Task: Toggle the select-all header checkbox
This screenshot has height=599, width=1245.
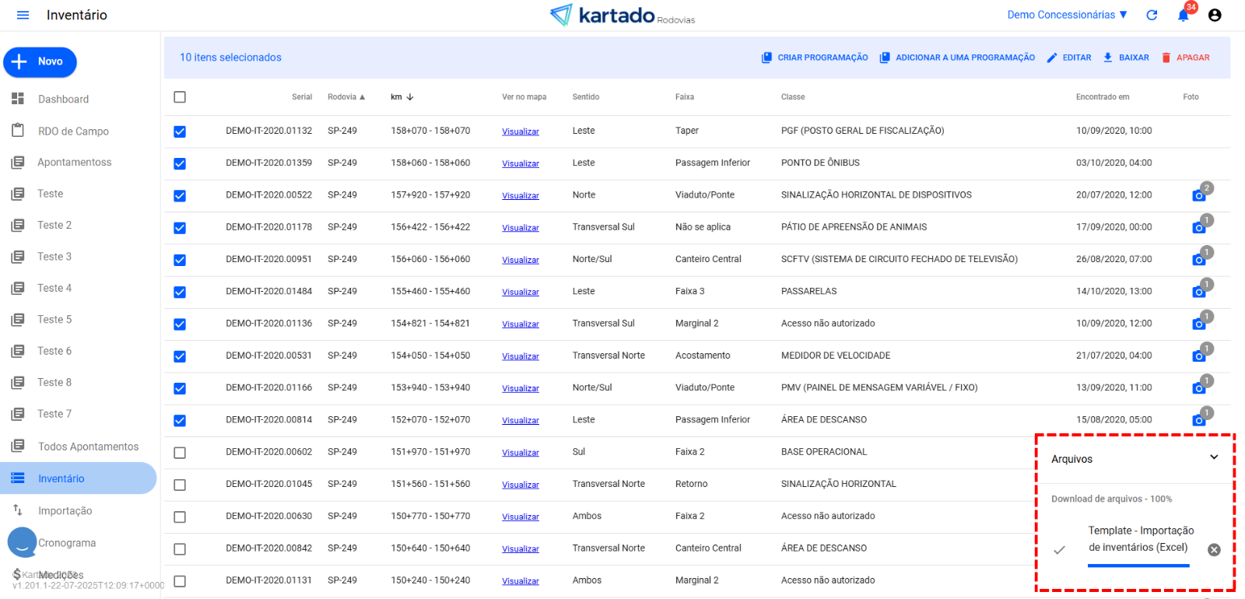Action: [180, 97]
